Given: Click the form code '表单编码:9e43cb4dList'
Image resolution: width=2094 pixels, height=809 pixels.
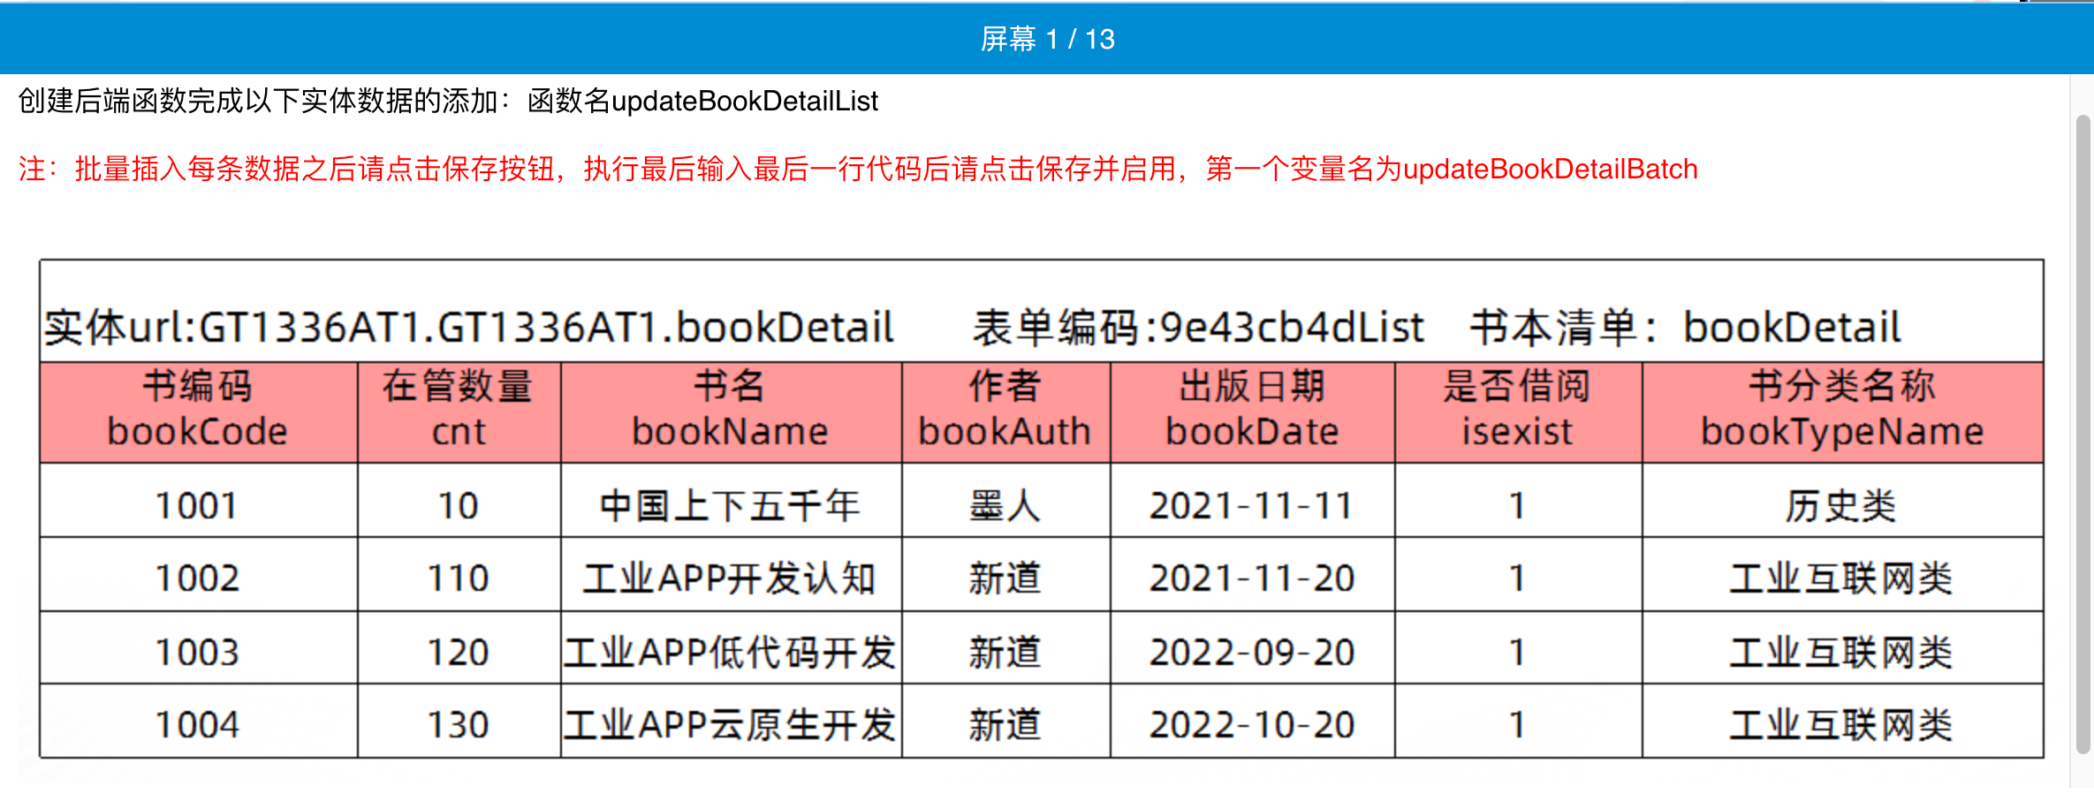Looking at the screenshot, I should [1198, 328].
